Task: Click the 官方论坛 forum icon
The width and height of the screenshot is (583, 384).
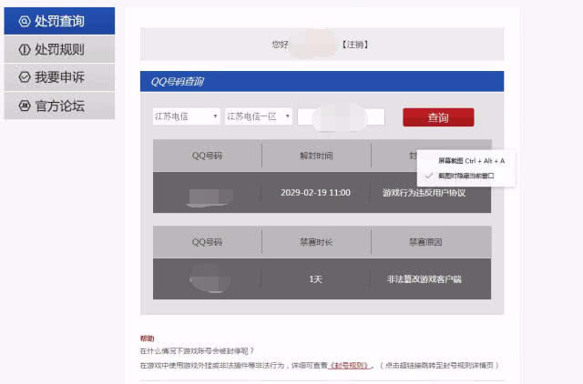Action: click(25, 106)
